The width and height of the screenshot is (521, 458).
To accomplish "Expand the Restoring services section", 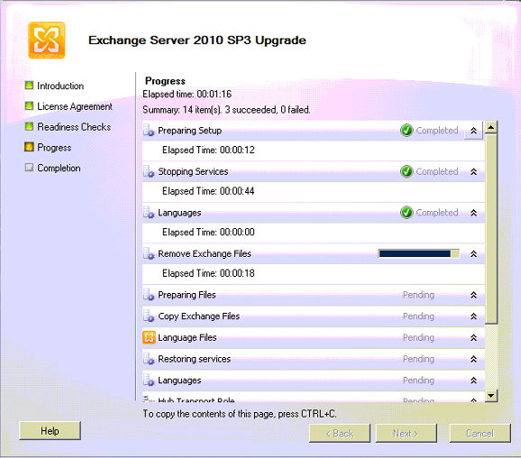I will tap(473, 359).
